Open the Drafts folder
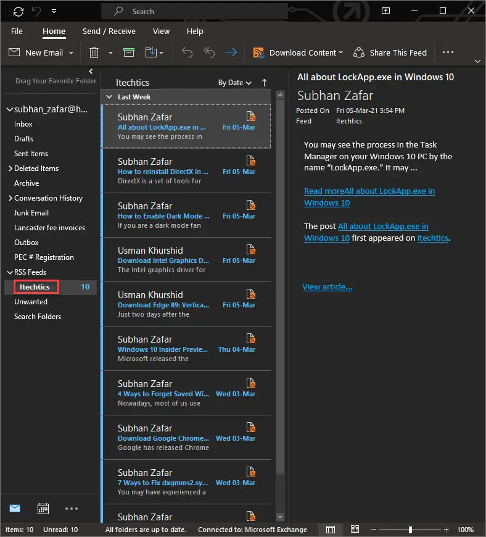 click(x=23, y=139)
